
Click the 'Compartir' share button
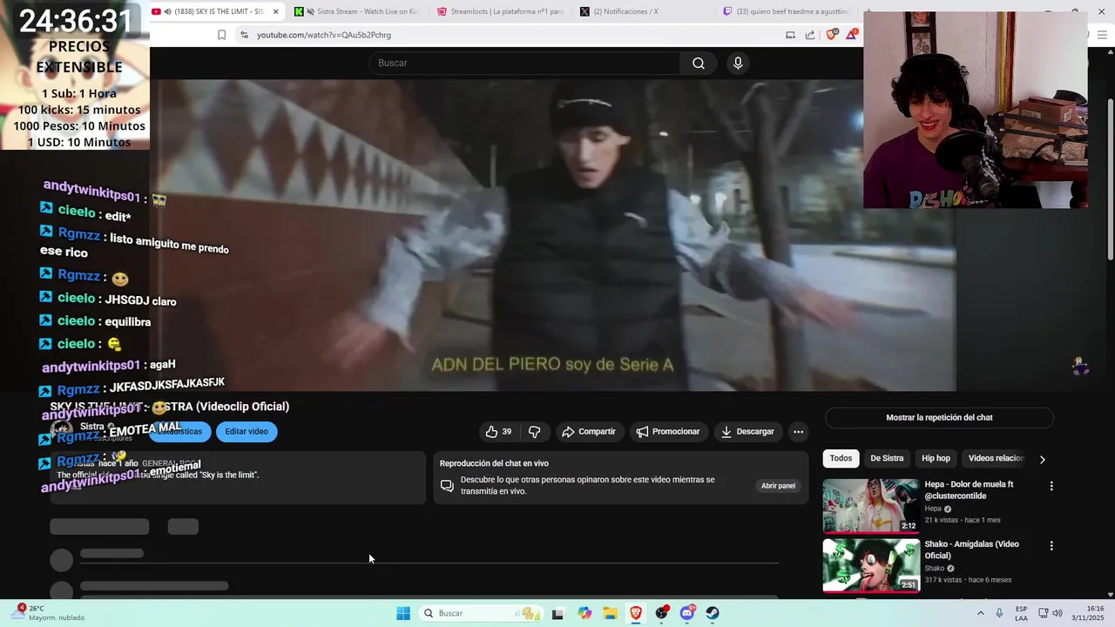tap(589, 431)
